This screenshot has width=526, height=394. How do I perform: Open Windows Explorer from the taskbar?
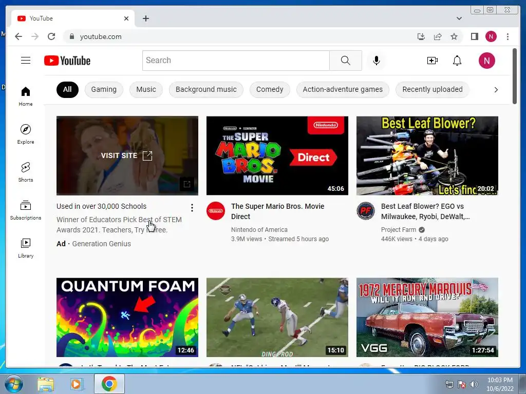pyautogui.click(x=46, y=384)
